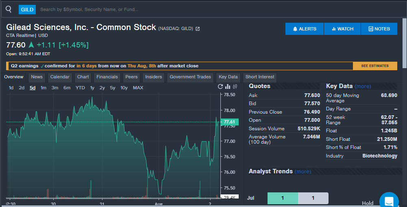Select the 2y chart range
407x207 pixels.
click(x=102, y=88)
